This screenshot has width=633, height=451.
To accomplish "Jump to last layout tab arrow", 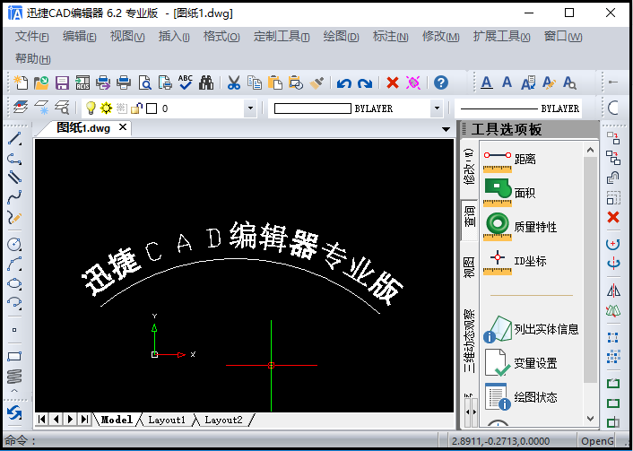I will [84, 420].
